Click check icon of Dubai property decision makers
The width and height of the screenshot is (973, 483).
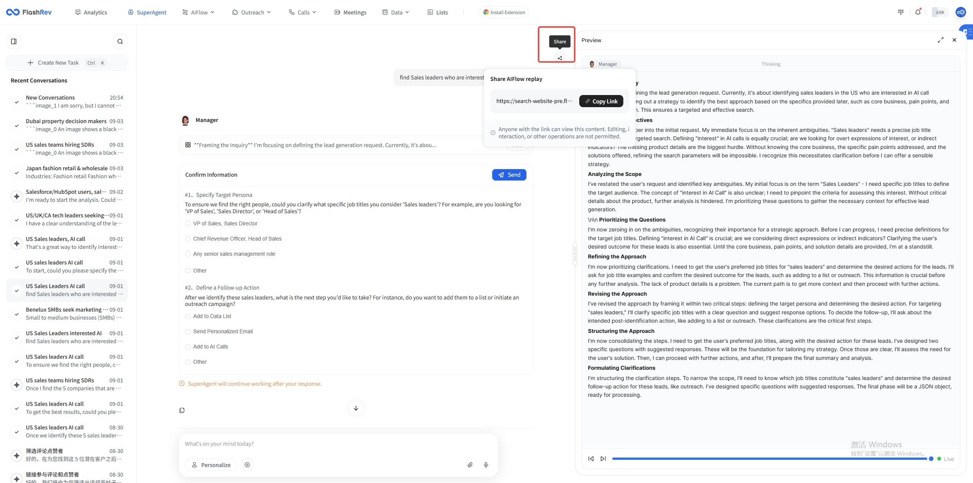17,125
